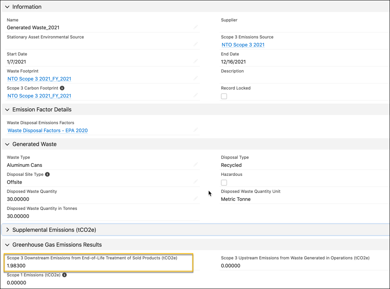Collapse the Information section

(x=7, y=7)
